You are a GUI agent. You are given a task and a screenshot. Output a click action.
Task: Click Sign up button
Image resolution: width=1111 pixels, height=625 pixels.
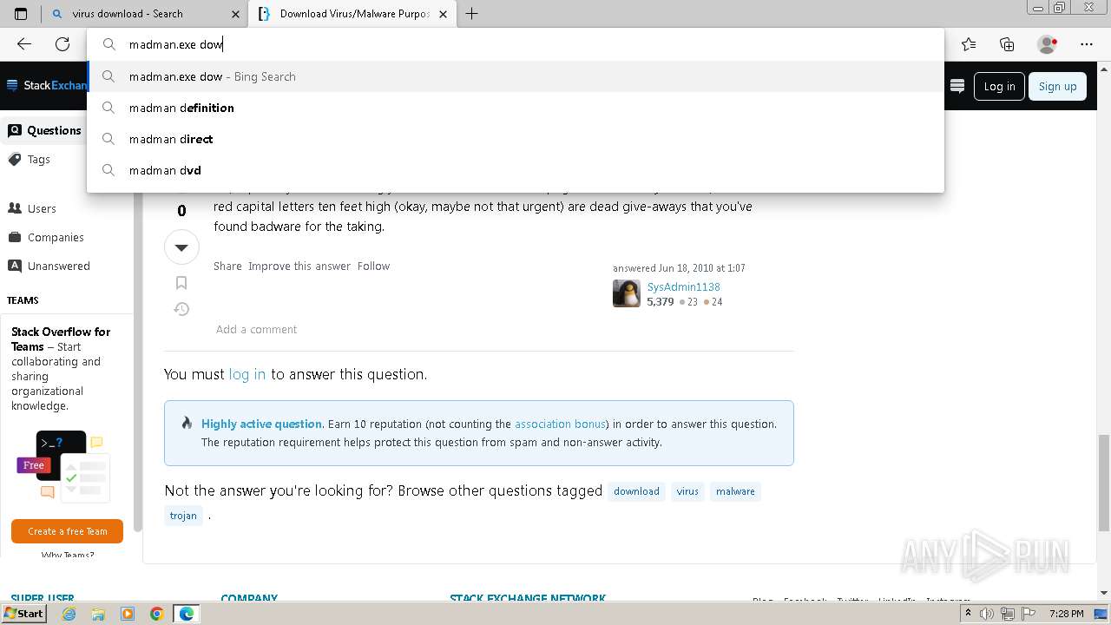[x=1057, y=86]
